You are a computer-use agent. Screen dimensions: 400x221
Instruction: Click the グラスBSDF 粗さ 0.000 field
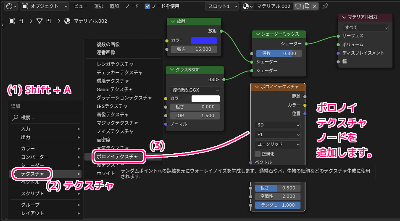[195, 107]
